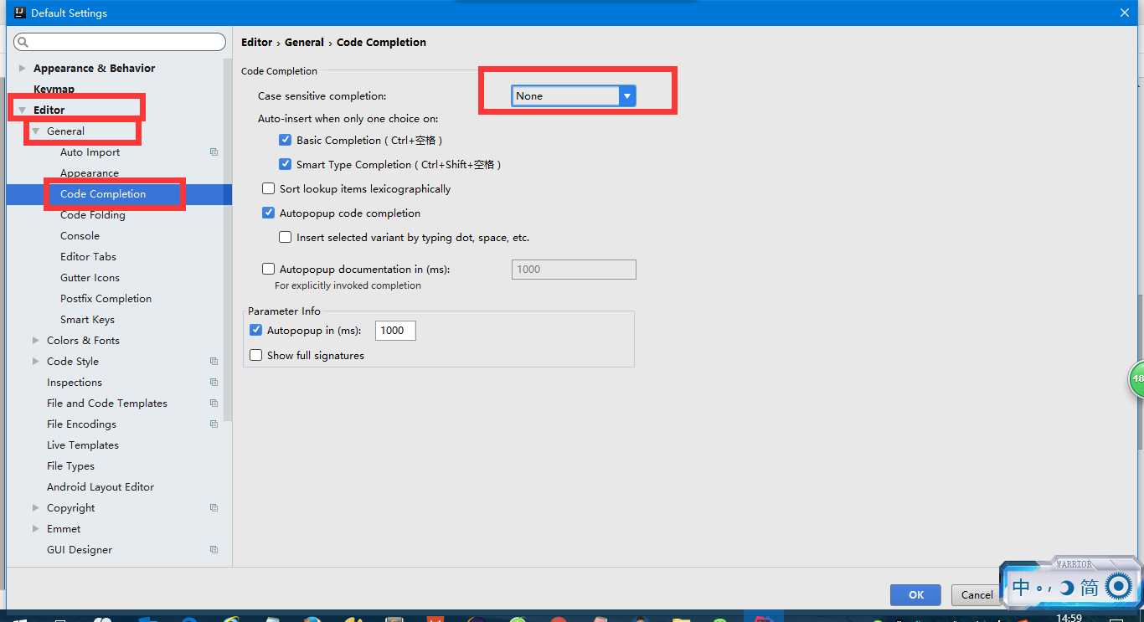Click the round gear icon on the input method bar

click(x=1118, y=587)
